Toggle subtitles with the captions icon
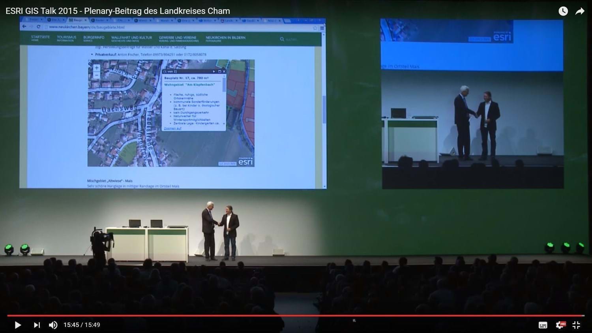Image resolution: width=592 pixels, height=333 pixels. tap(543, 325)
